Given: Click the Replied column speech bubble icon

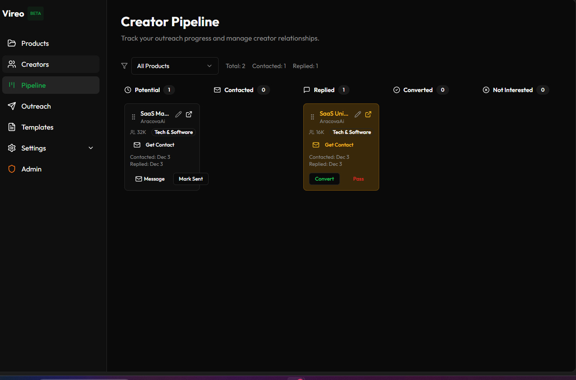Looking at the screenshot, I should pyautogui.click(x=307, y=90).
